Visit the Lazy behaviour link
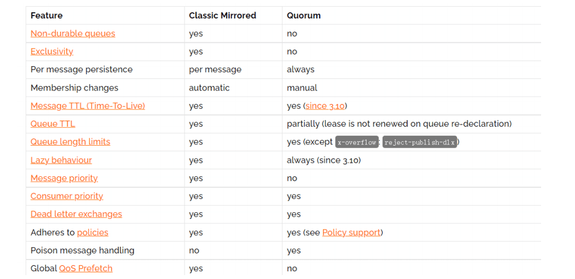 pos(61,160)
